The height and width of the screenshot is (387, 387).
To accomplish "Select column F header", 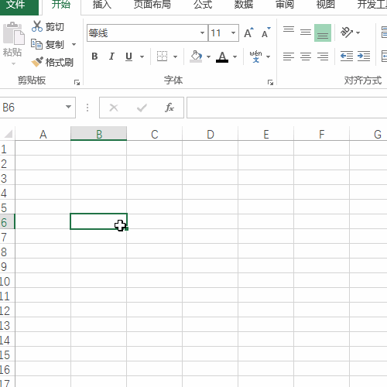I will point(321,134).
